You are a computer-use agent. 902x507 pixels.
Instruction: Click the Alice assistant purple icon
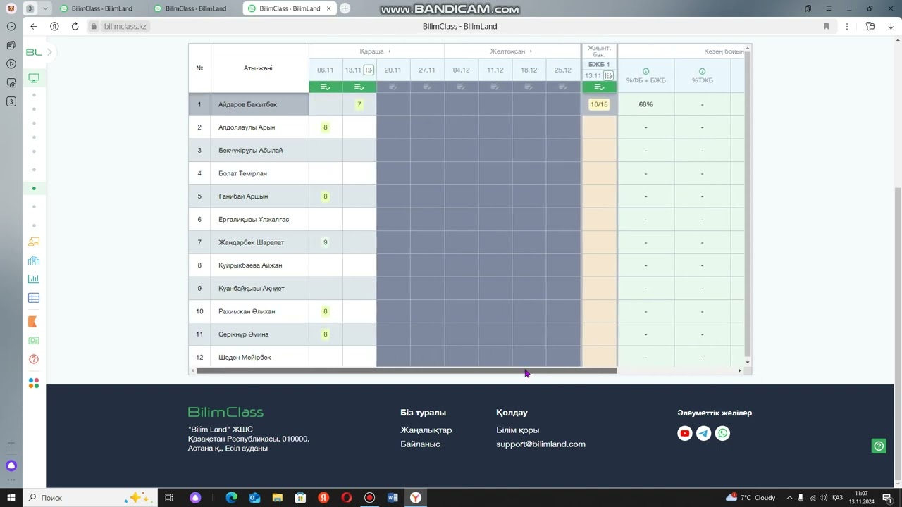(11, 465)
